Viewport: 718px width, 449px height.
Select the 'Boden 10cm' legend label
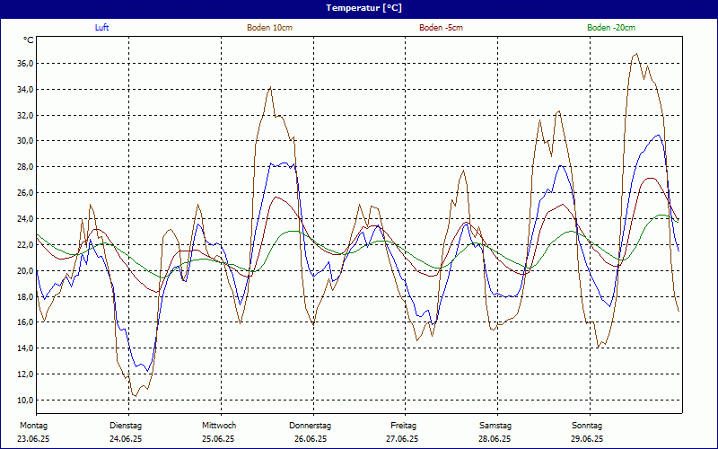pos(270,28)
